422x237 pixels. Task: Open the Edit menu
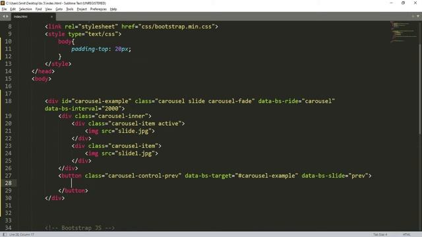(13, 9)
